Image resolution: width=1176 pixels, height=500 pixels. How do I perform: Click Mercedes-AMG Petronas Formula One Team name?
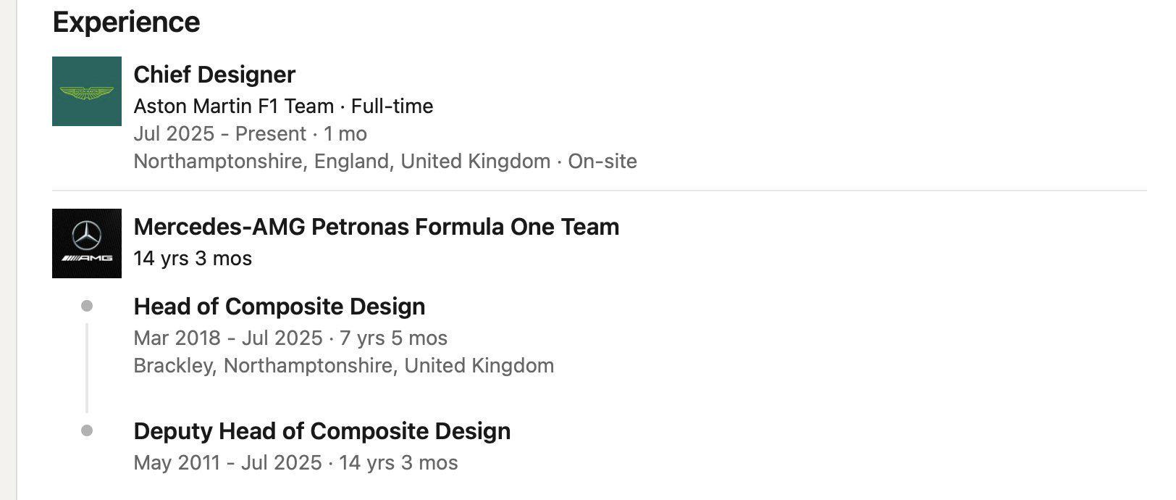point(376,227)
